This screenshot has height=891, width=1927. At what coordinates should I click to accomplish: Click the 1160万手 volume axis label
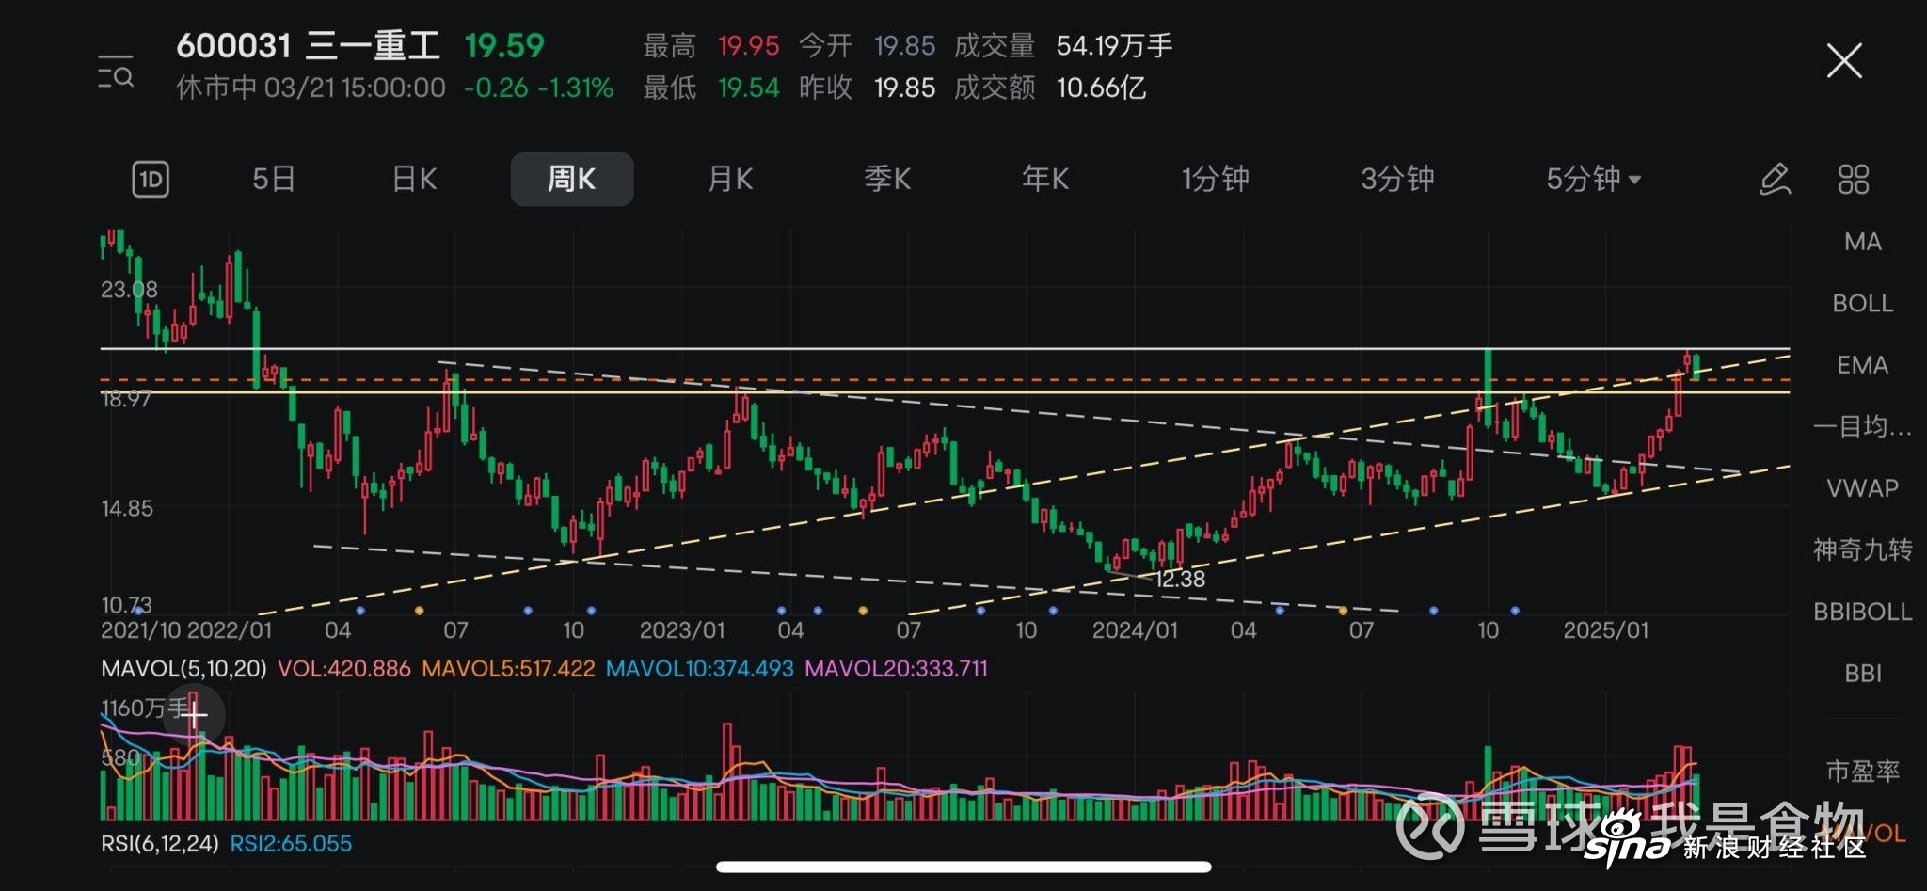coord(144,708)
